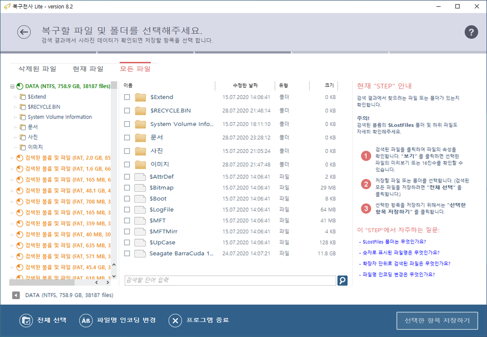Image resolution: width=487 pixels, height=337 pixels.
Task: Switch to the 현재 파일 tab
Action: [x=88, y=69]
